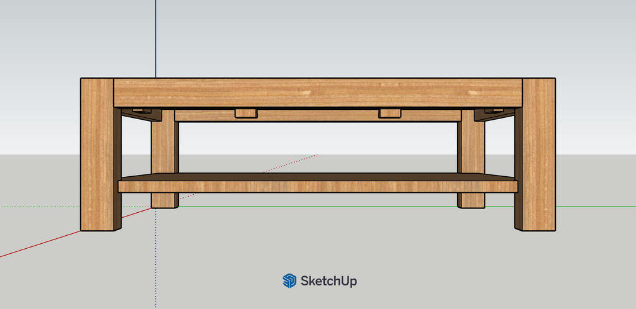Click the SketchUp logo icon

[x=289, y=281]
